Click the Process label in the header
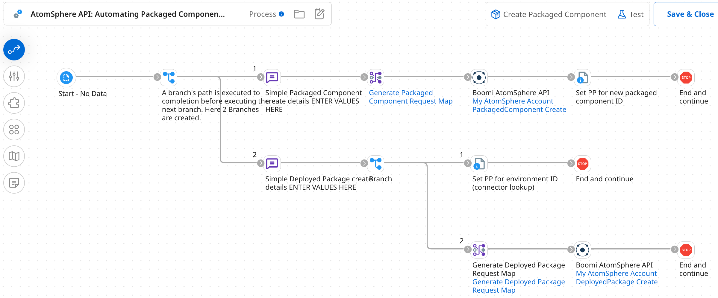718x298 pixels. [x=263, y=14]
